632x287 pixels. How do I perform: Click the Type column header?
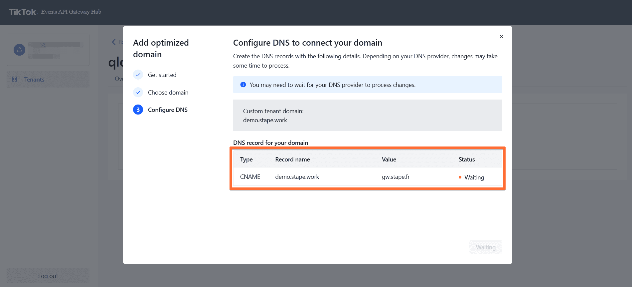point(246,159)
